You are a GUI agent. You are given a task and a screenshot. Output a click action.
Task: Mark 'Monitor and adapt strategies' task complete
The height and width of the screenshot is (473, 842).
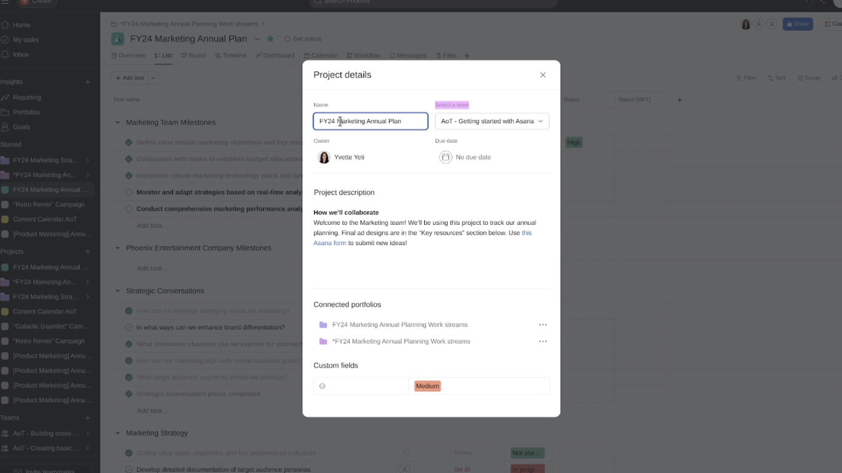tap(129, 192)
